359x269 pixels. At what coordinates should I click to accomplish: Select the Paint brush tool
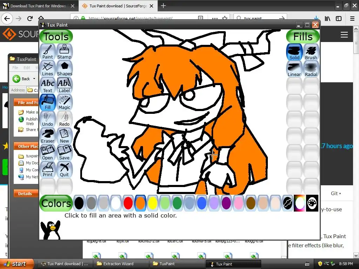48,52
